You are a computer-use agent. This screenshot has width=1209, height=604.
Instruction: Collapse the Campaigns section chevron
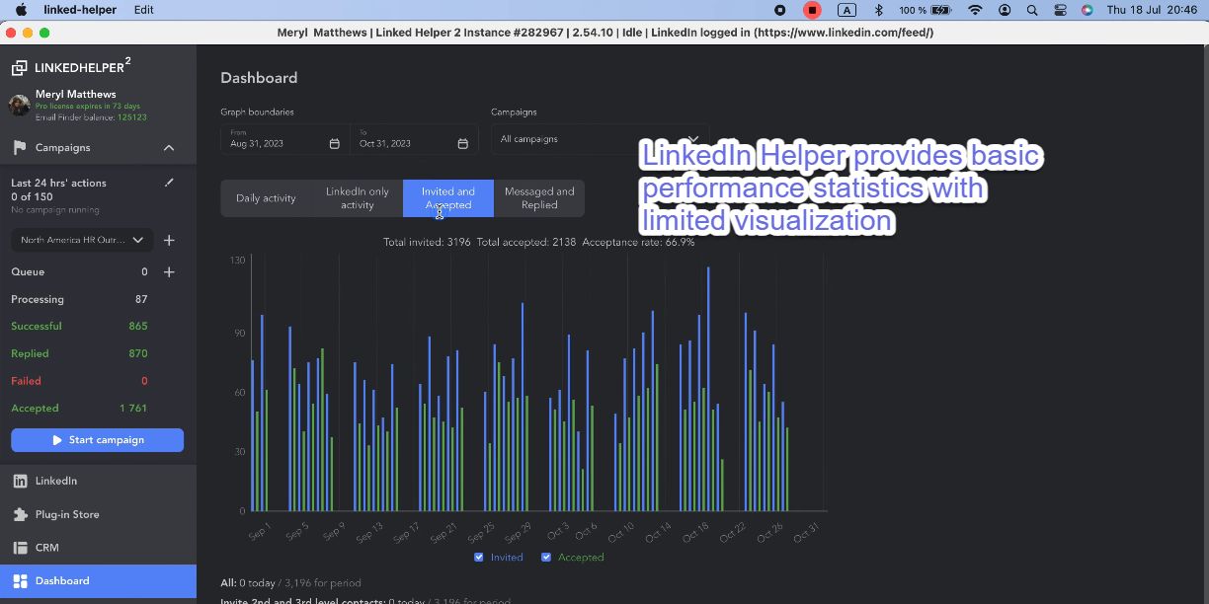tap(169, 147)
